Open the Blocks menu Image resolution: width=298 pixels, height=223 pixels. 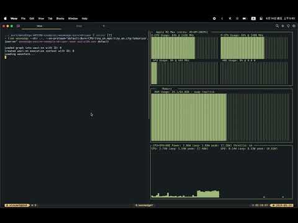(x=60, y=19)
